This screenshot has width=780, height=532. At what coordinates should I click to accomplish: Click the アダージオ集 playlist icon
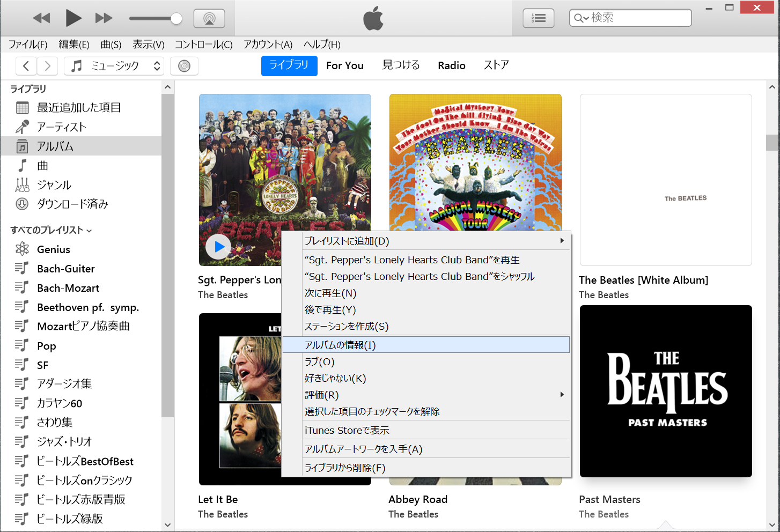(21, 384)
